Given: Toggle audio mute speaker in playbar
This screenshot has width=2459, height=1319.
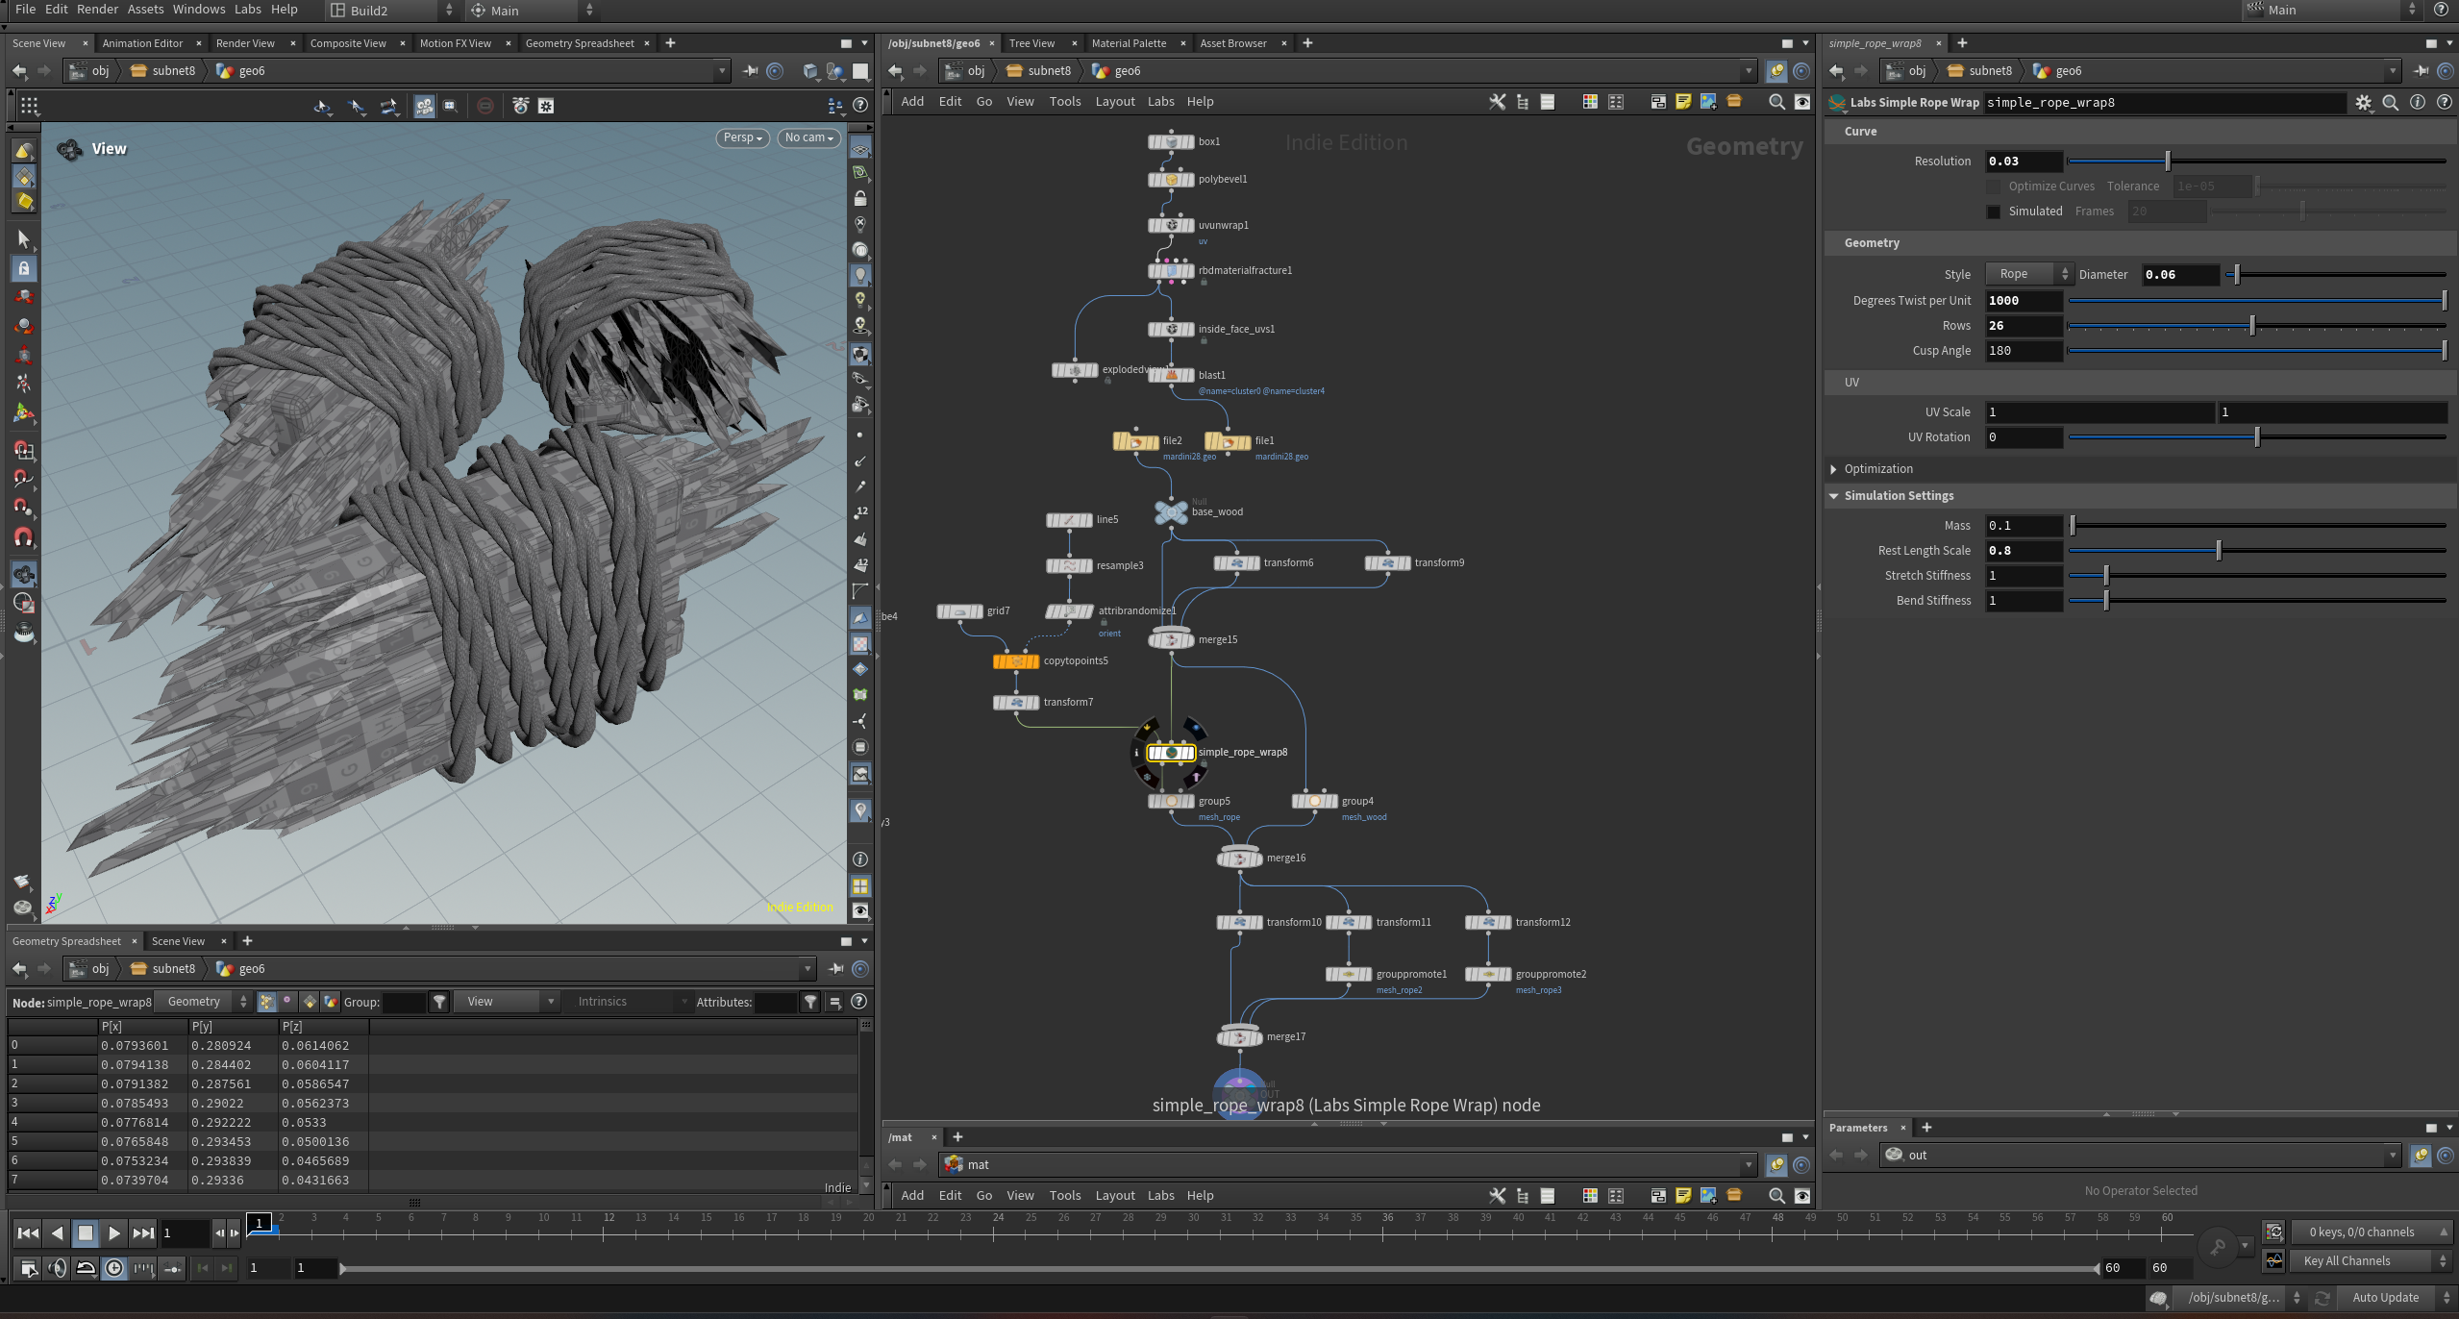Looking at the screenshot, I should pyautogui.click(x=58, y=1268).
